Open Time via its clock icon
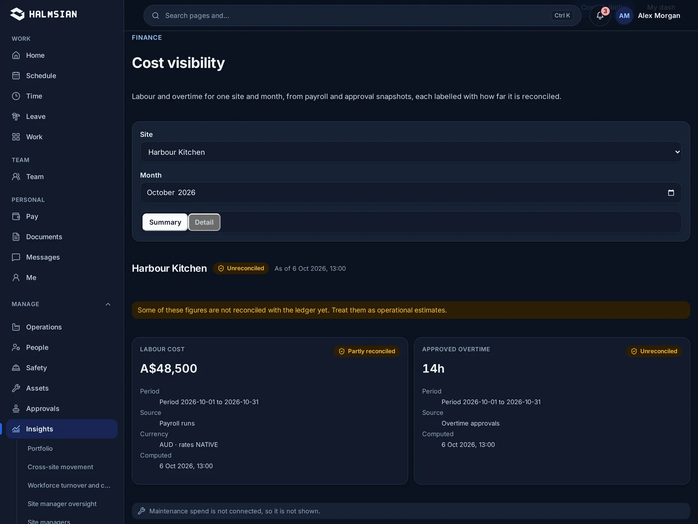The image size is (698, 524). tap(16, 96)
